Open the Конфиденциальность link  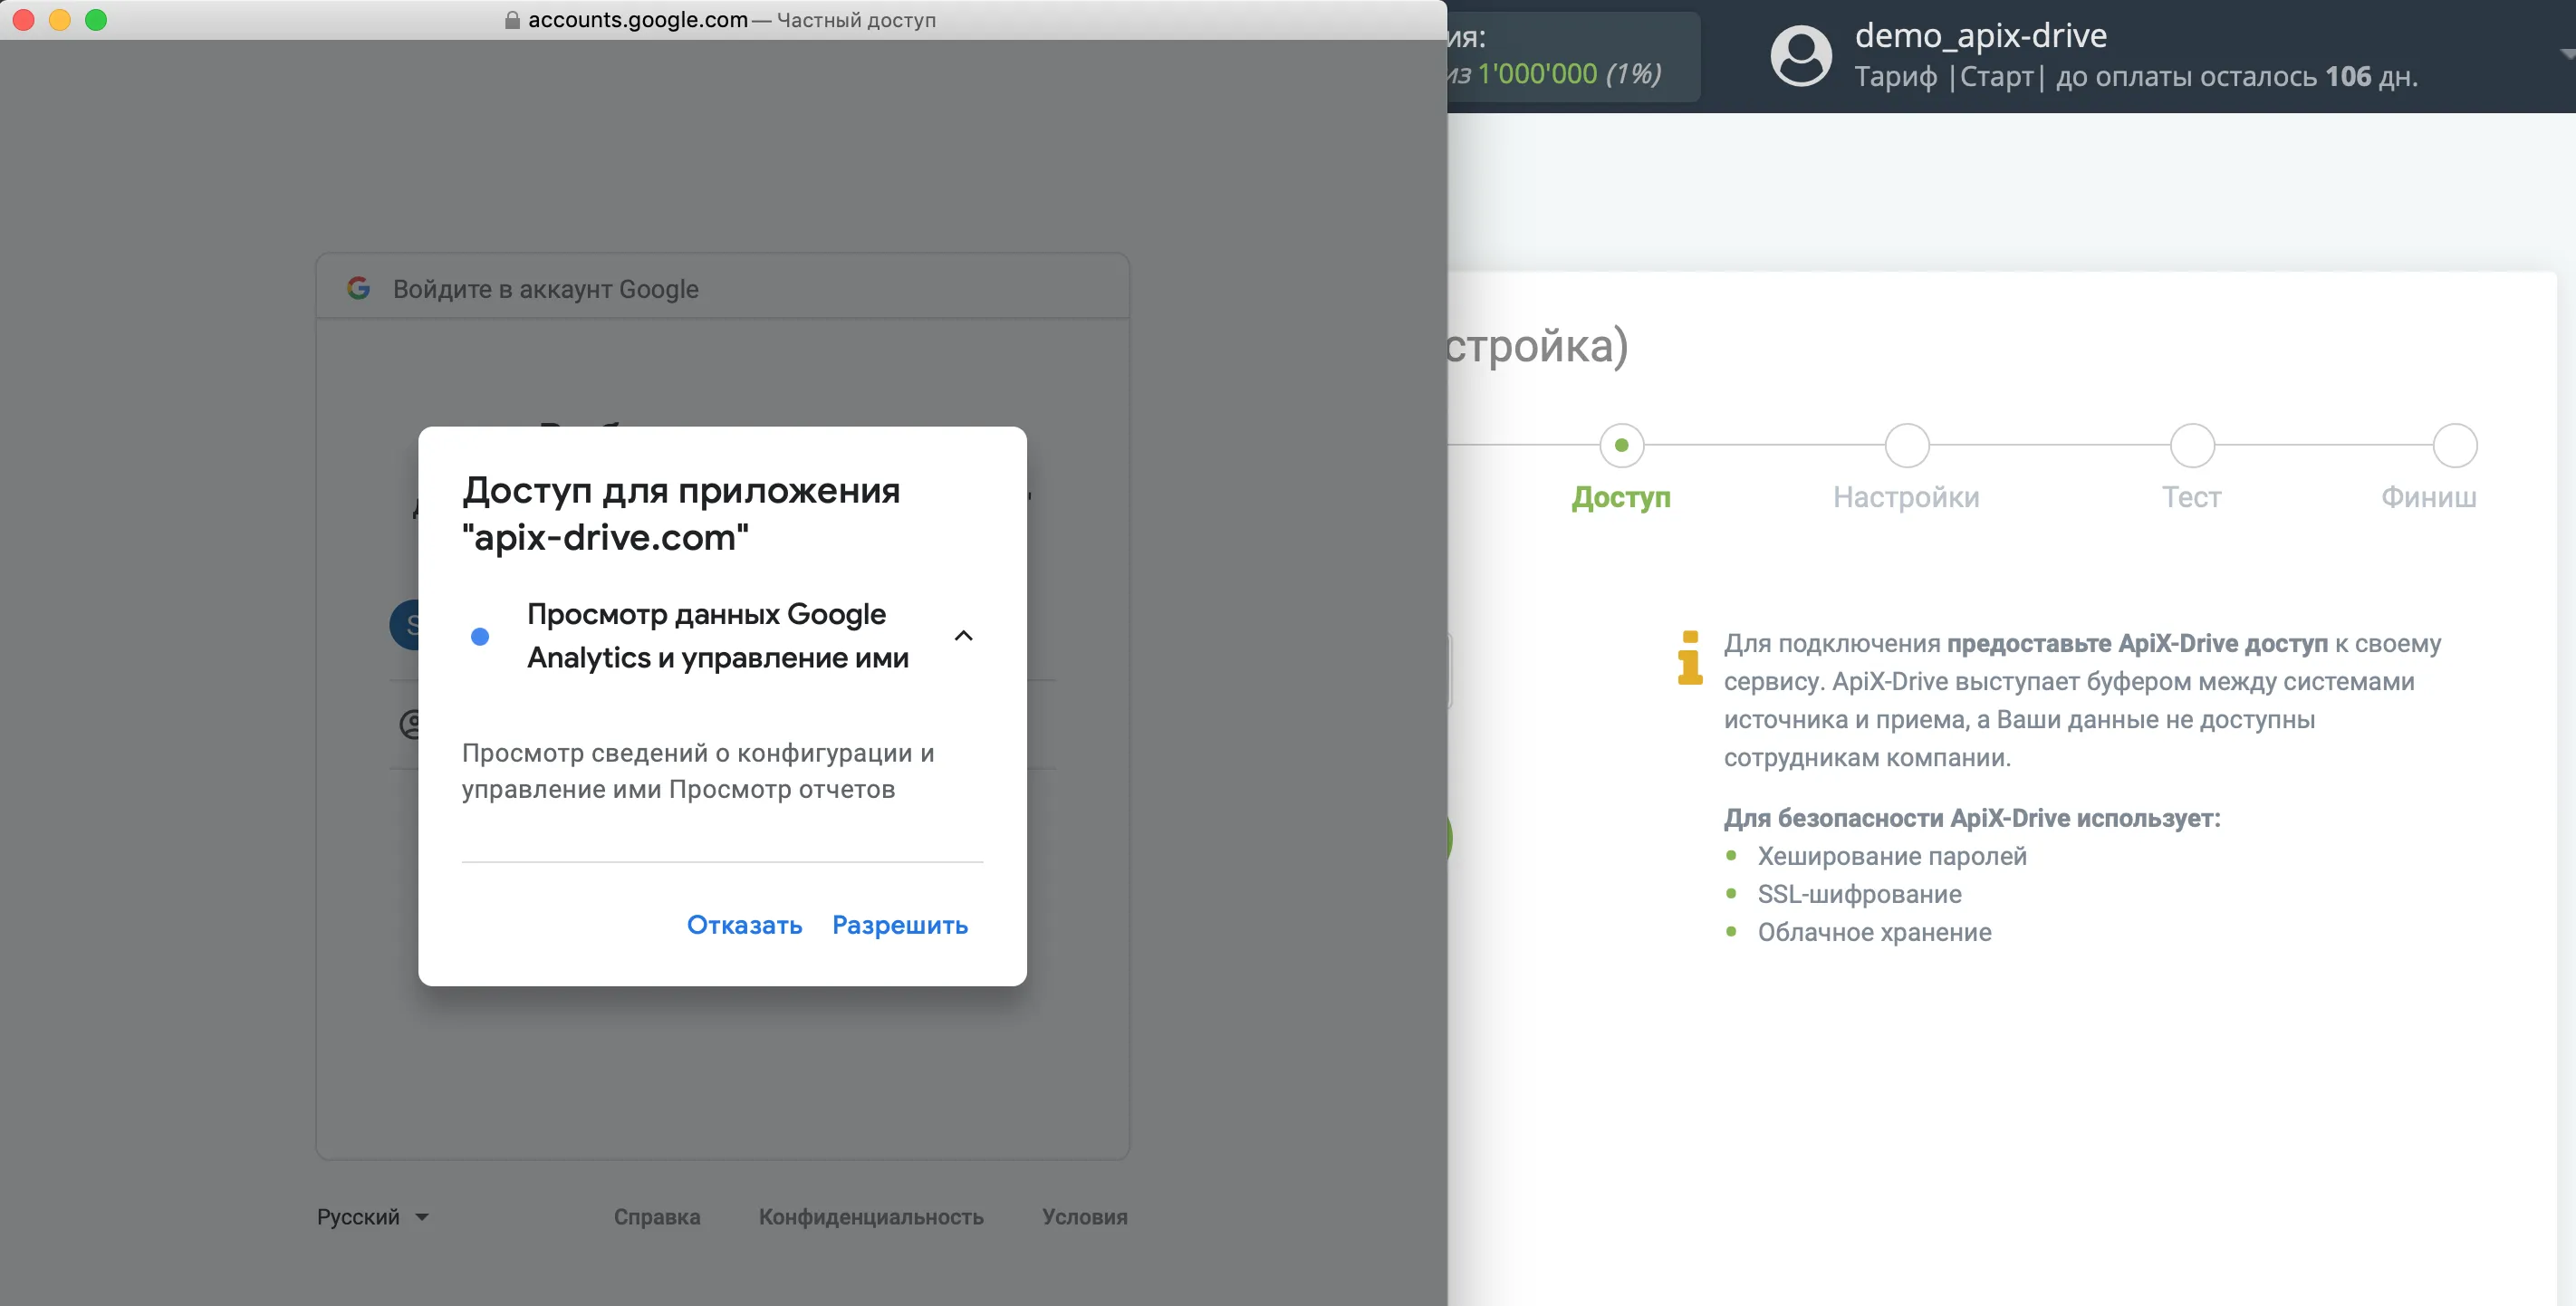pos(871,1217)
